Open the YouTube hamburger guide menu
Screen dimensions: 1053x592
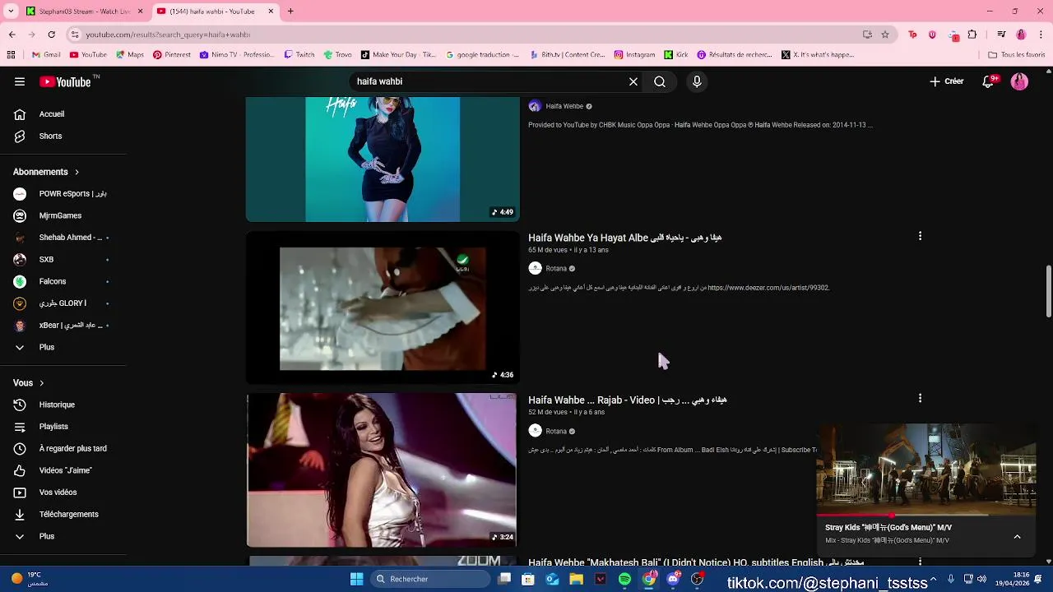[x=20, y=81]
